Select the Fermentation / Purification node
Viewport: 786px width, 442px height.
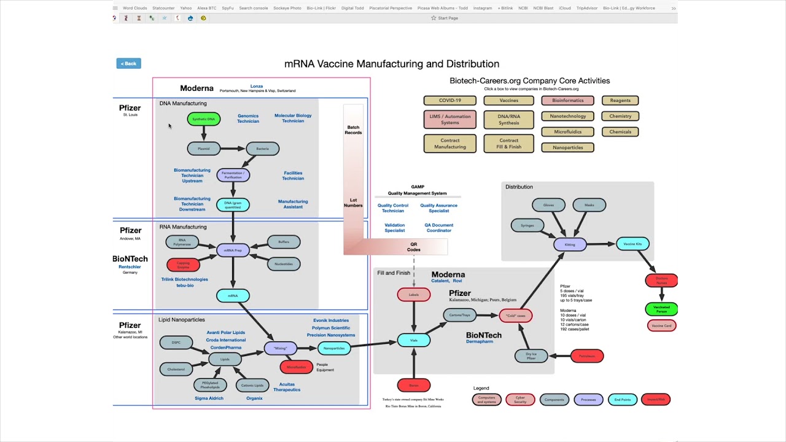click(233, 175)
